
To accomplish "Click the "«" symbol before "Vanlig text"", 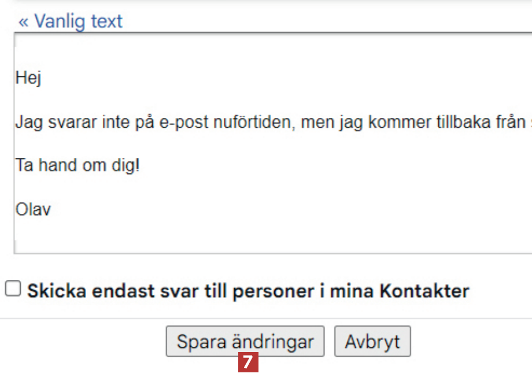I will coord(23,21).
